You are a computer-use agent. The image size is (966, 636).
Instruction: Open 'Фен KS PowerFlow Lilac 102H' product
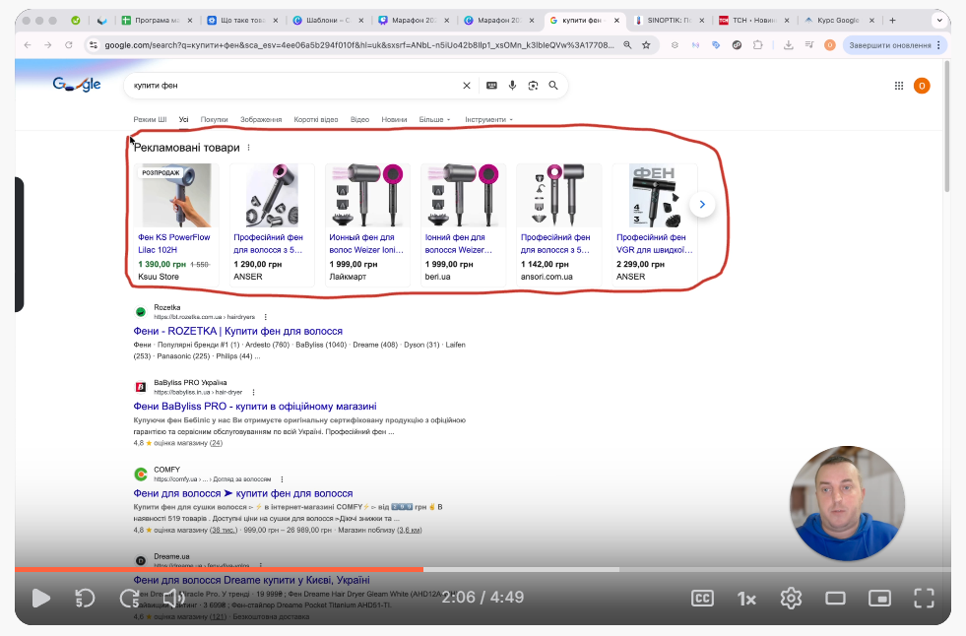(x=173, y=243)
